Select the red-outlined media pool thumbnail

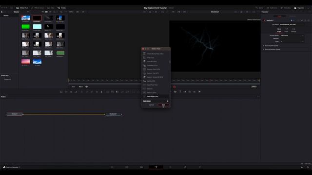(37, 18)
